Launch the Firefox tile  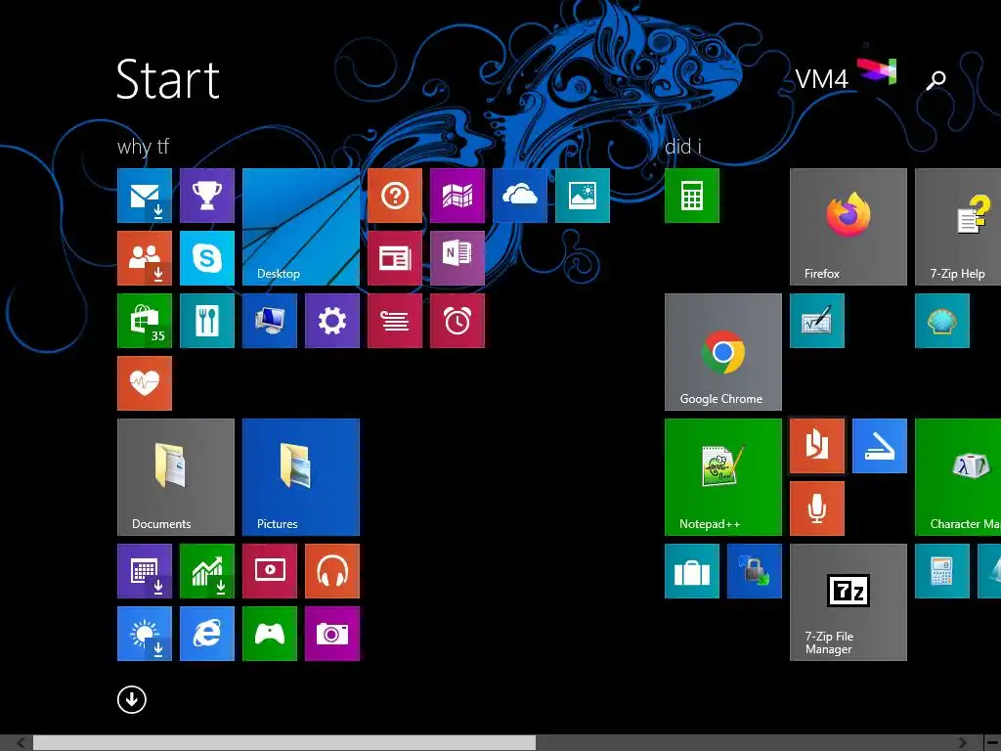tap(848, 227)
